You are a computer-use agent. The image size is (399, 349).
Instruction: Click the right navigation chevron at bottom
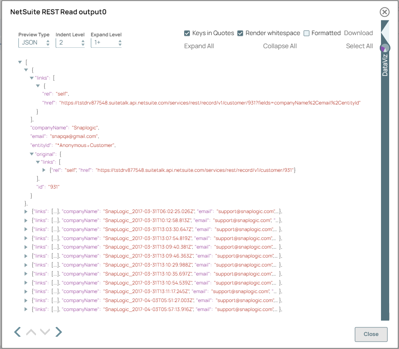[x=59, y=332]
